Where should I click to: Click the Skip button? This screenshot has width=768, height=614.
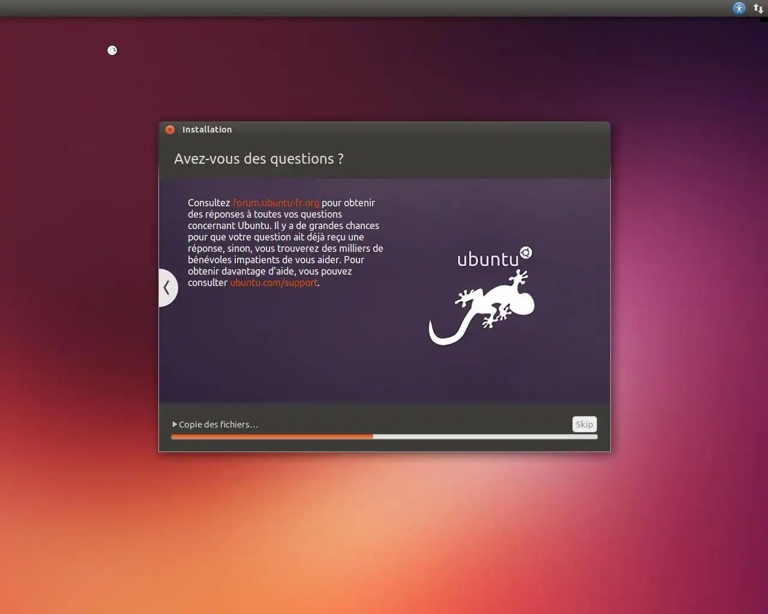click(584, 424)
